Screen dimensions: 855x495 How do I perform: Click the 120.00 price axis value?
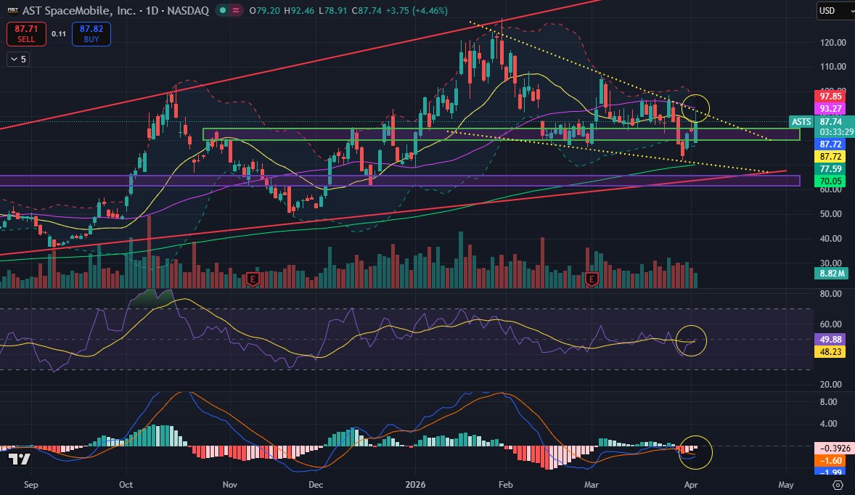833,43
